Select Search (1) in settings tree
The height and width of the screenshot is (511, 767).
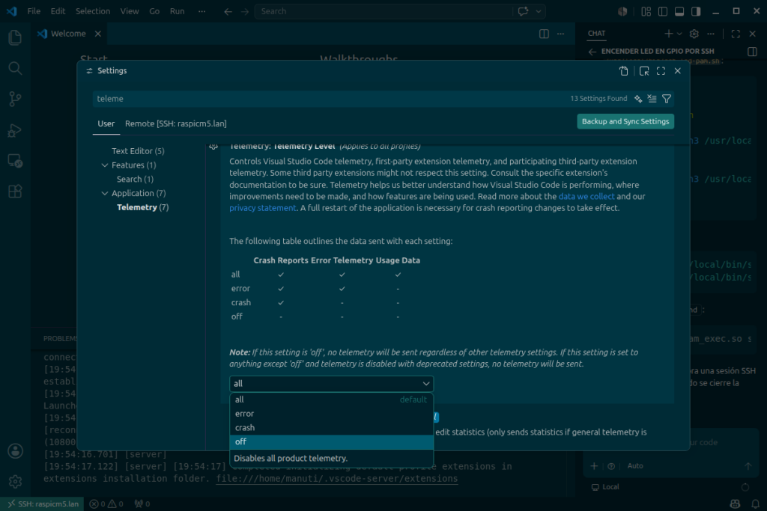(135, 180)
